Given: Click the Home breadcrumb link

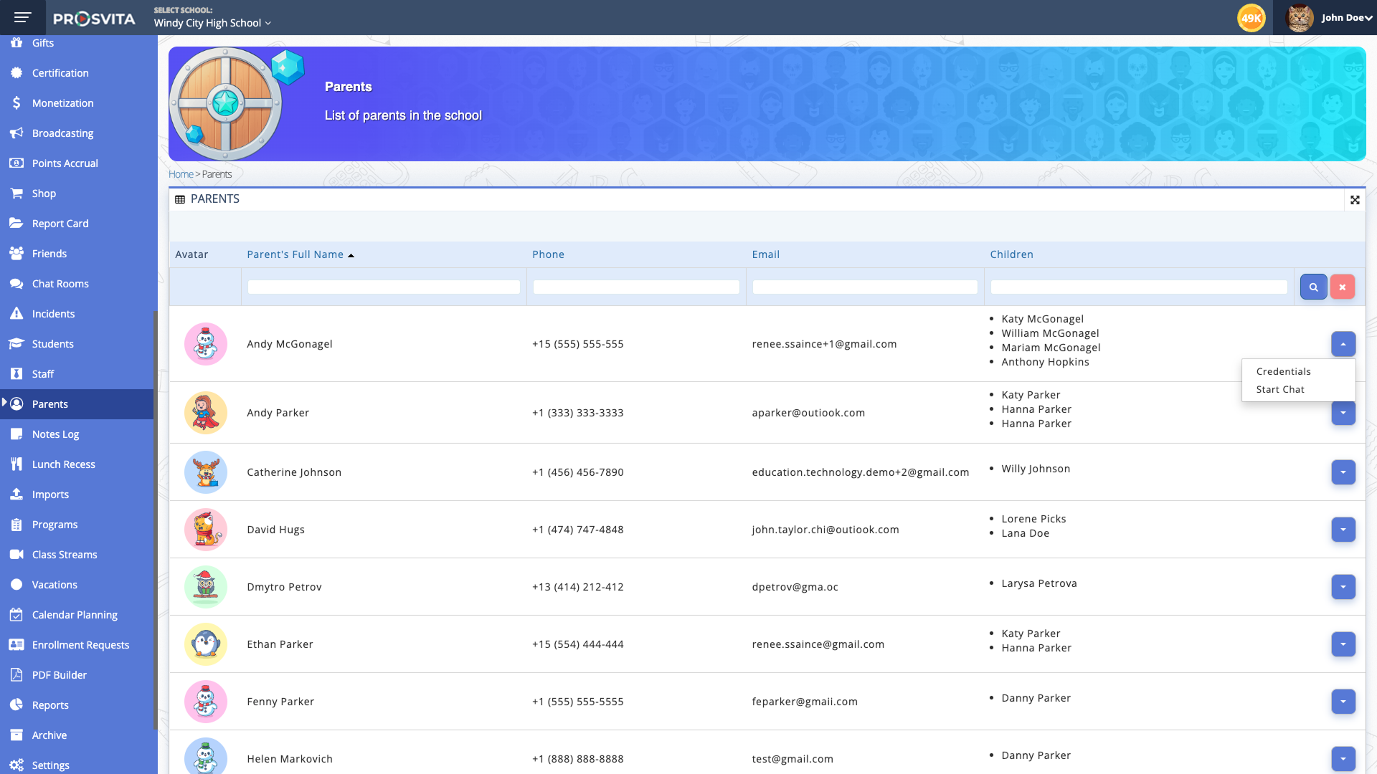Looking at the screenshot, I should 181,174.
